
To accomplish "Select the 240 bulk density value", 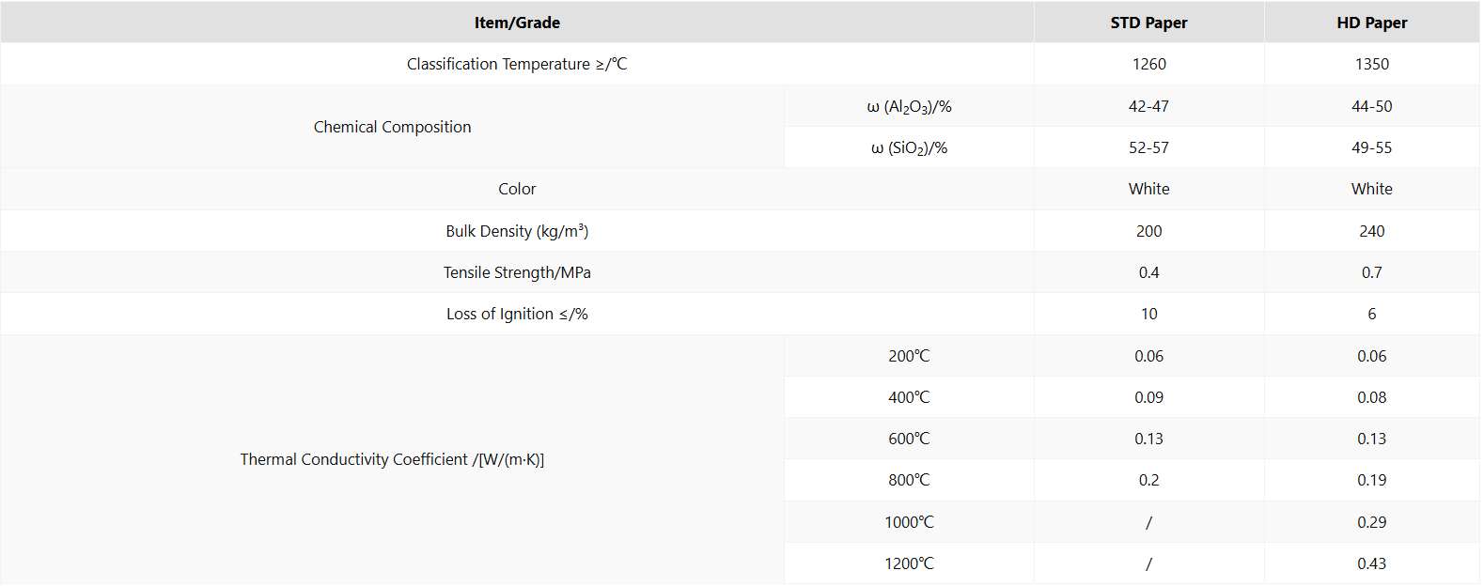I will pyautogui.click(x=1371, y=231).
